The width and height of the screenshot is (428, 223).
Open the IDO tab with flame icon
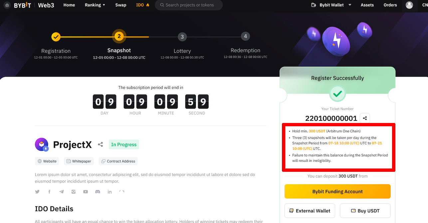143,5
